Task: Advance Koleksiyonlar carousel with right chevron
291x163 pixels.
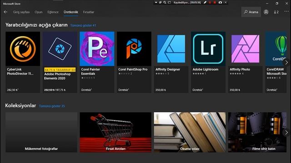Action: [286, 132]
